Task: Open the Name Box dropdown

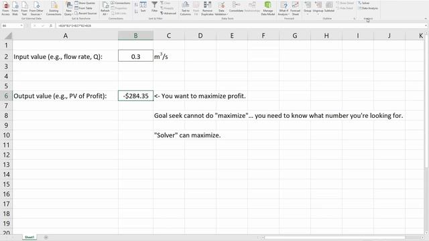Action: (x=21, y=25)
